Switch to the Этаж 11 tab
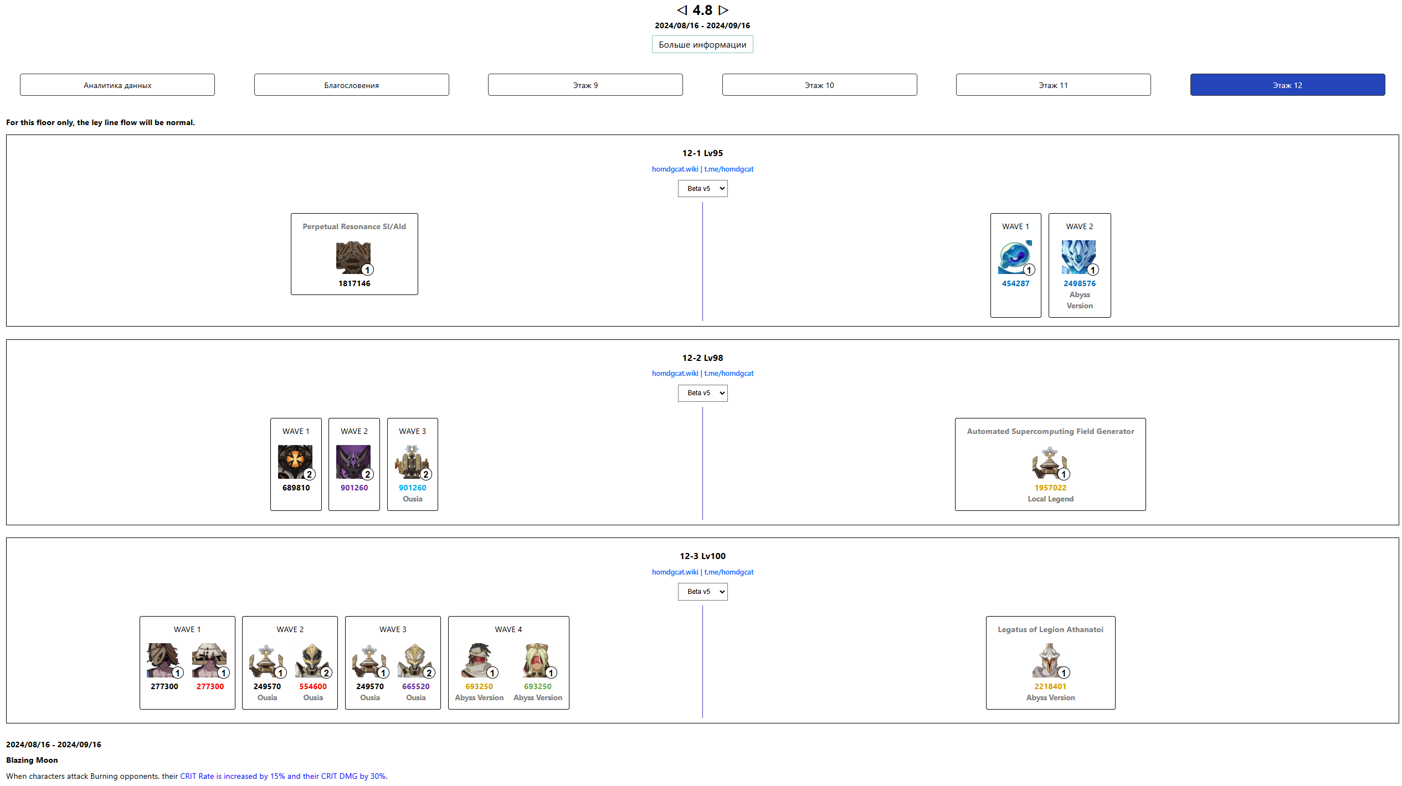 [x=1053, y=85]
